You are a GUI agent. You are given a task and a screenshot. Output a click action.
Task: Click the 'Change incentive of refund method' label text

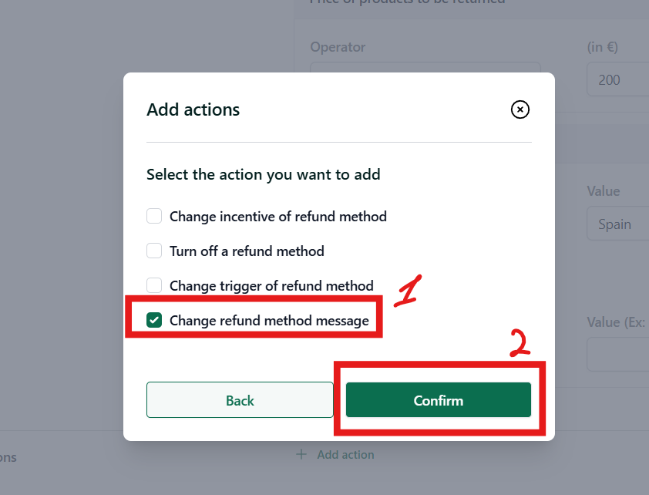coord(278,217)
